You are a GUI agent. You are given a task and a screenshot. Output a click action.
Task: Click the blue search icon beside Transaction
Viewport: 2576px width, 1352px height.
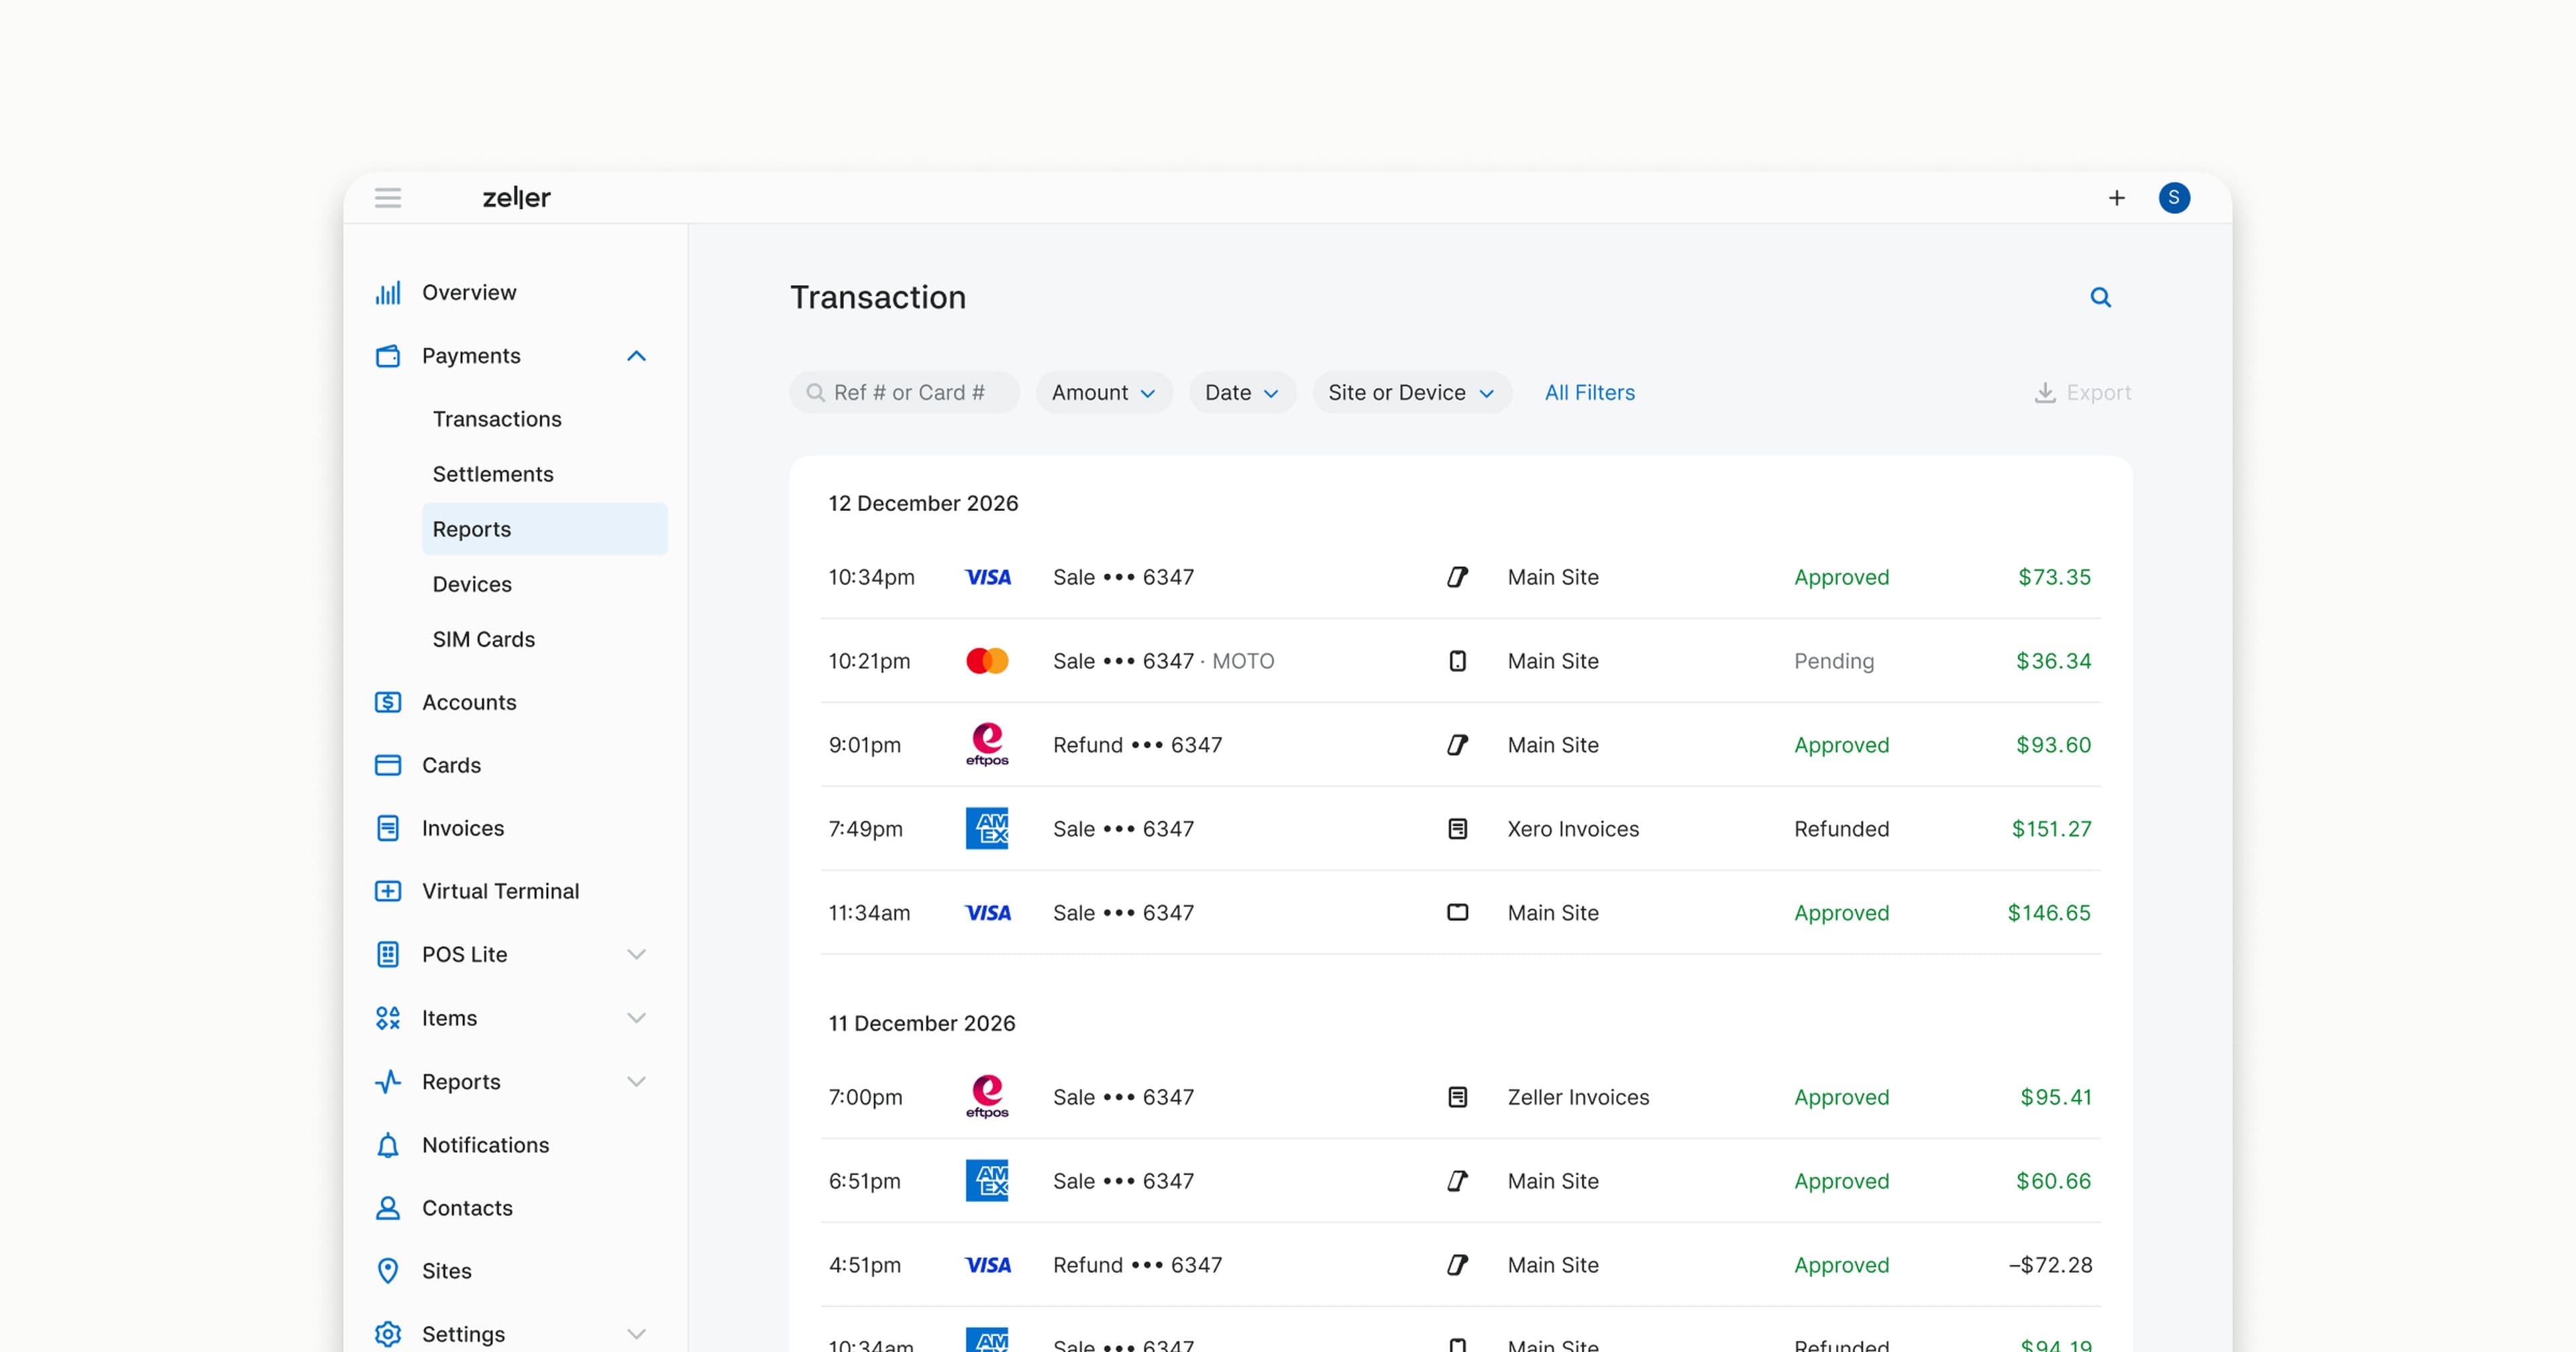2100,297
